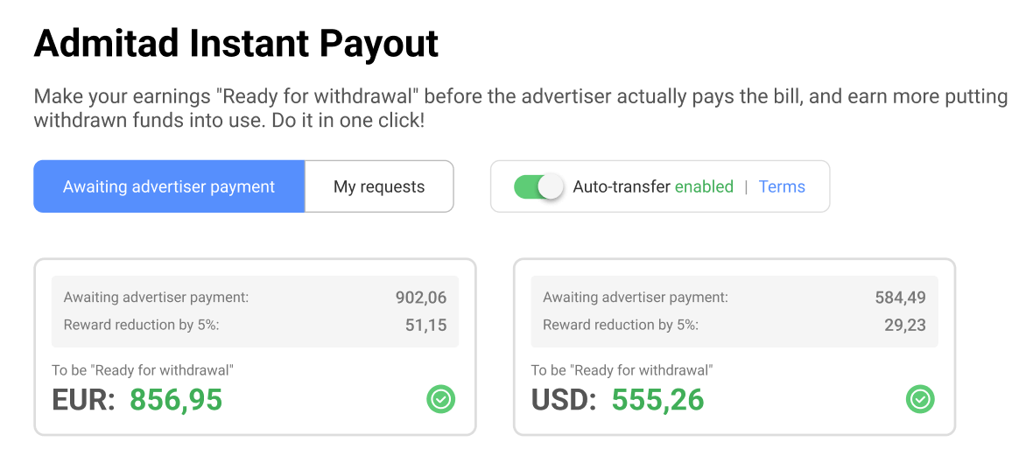Screen dimensions: 1033x456
Task: Click the USD 555,26 withdrawal amount
Action: (x=657, y=400)
